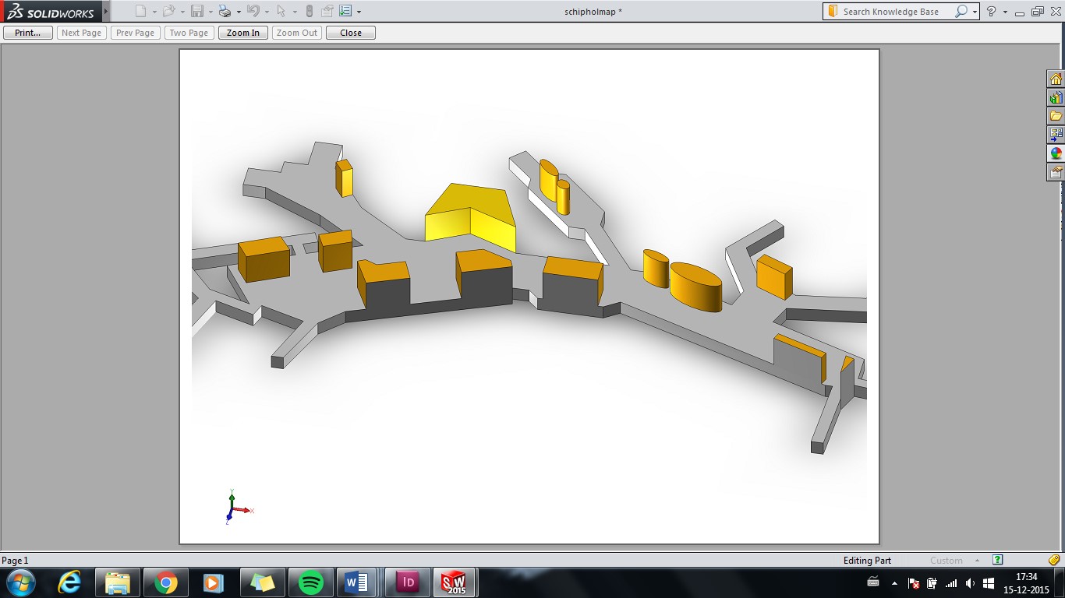Viewport: 1065px width, 598px height.
Task: Close print preview with Close button
Action: [351, 33]
